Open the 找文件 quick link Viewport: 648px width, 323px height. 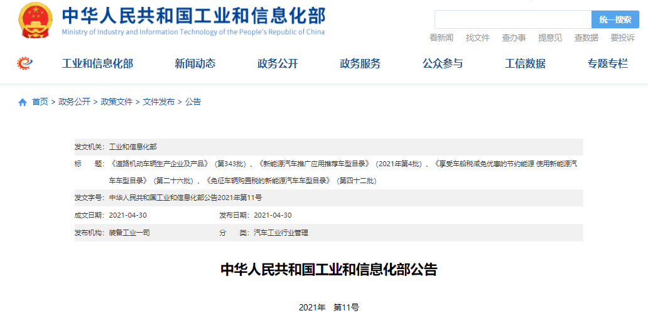click(478, 38)
